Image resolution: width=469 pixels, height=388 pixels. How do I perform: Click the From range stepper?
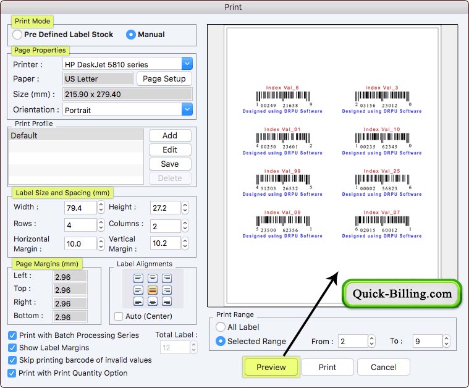[371, 341]
